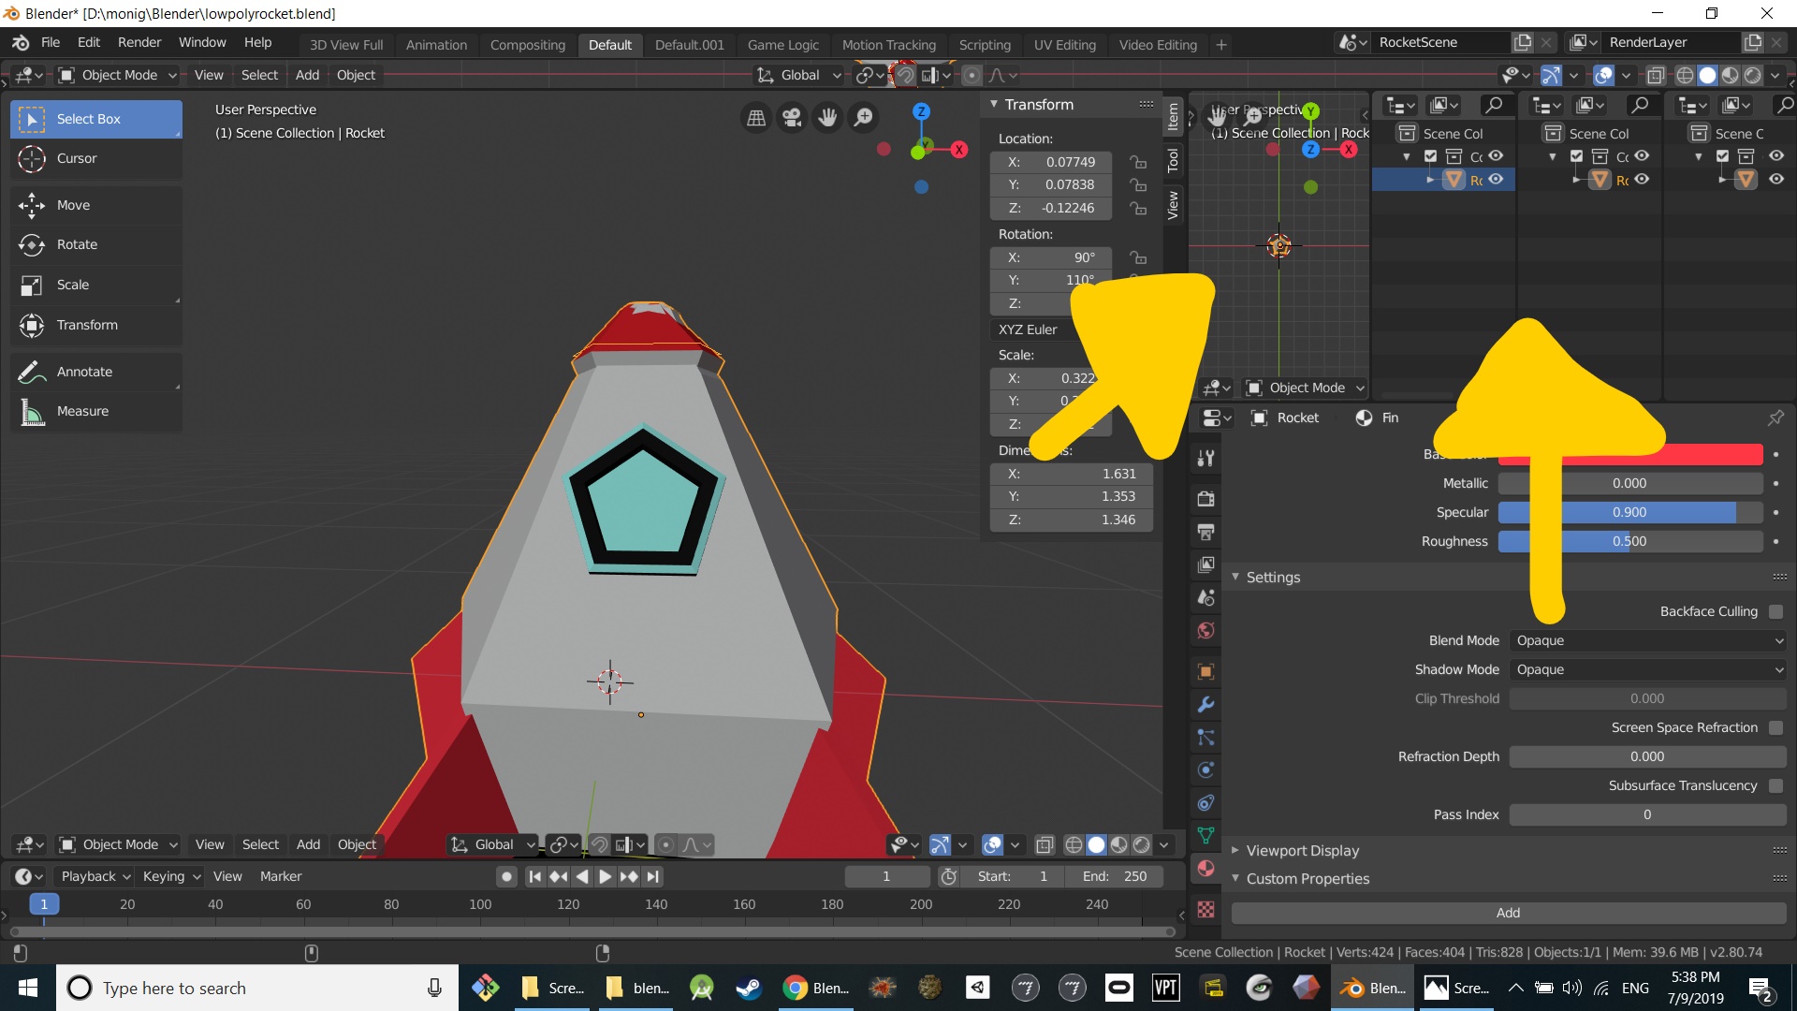
Task: Toggle Subsurface Translucency checkbox
Action: point(1775,785)
